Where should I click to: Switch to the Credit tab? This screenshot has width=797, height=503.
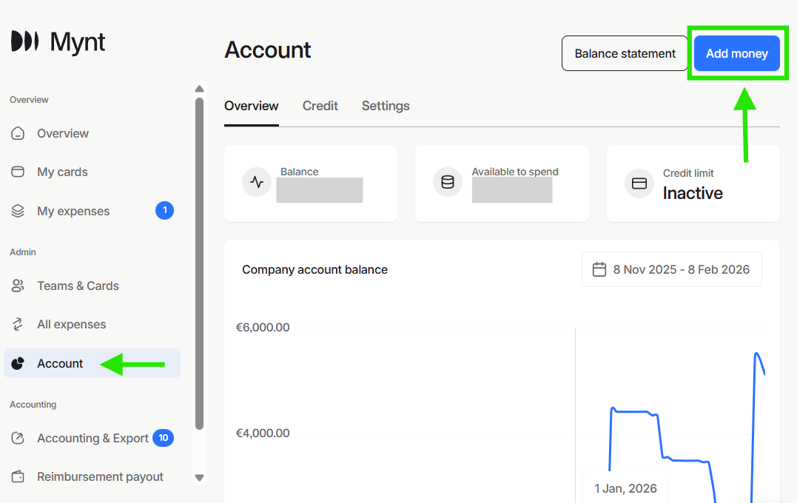[x=320, y=106]
